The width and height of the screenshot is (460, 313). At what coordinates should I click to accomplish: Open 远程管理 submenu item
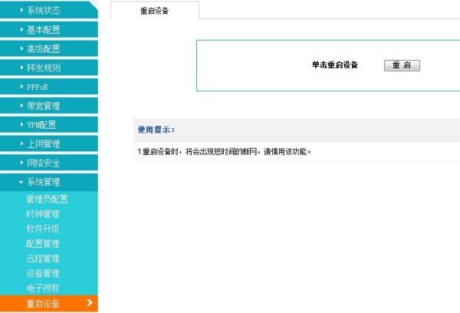click(43, 259)
